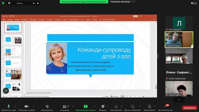Expand audio options arrow beside microphone
This screenshot has width=199, height=112.
click(15, 106)
